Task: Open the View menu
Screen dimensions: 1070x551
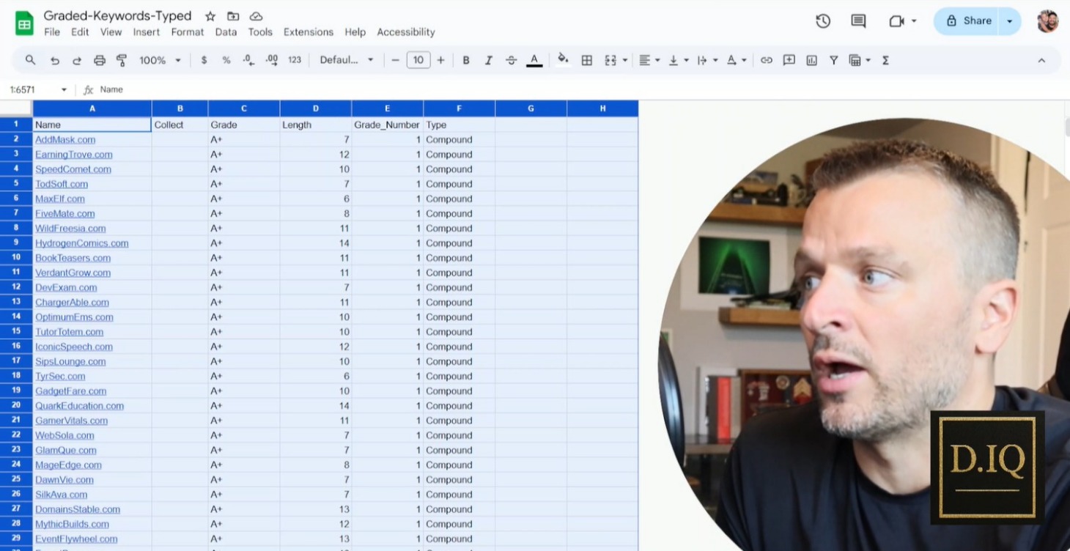Action: point(111,32)
